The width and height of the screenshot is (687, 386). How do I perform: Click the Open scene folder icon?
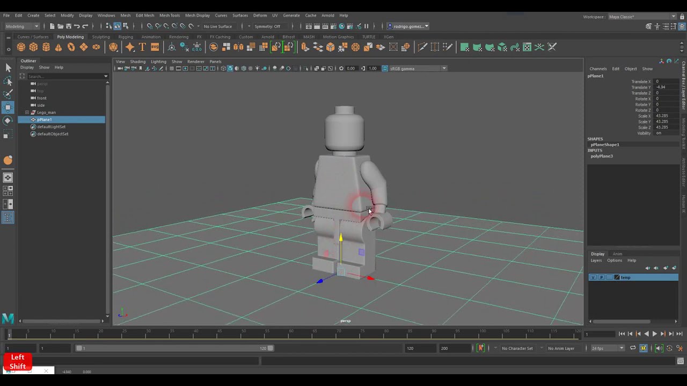tap(60, 26)
